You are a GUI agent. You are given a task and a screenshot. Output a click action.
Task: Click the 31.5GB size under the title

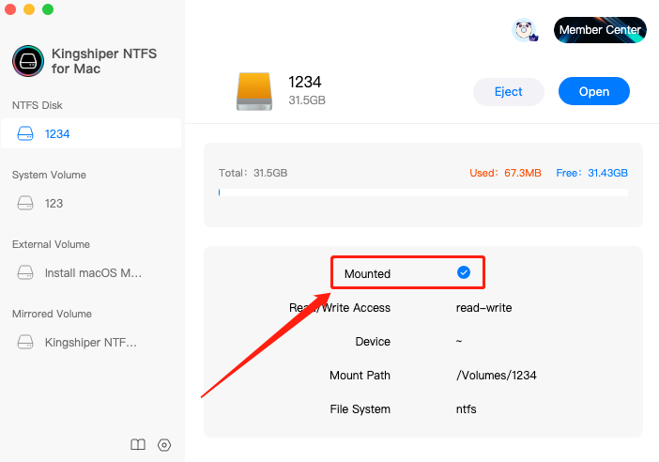pos(307,100)
